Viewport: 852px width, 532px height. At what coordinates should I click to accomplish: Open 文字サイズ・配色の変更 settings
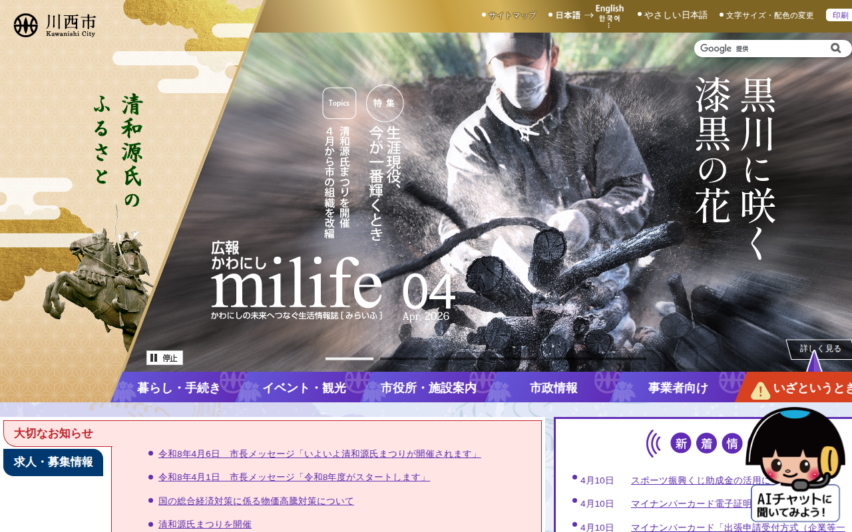tap(769, 15)
